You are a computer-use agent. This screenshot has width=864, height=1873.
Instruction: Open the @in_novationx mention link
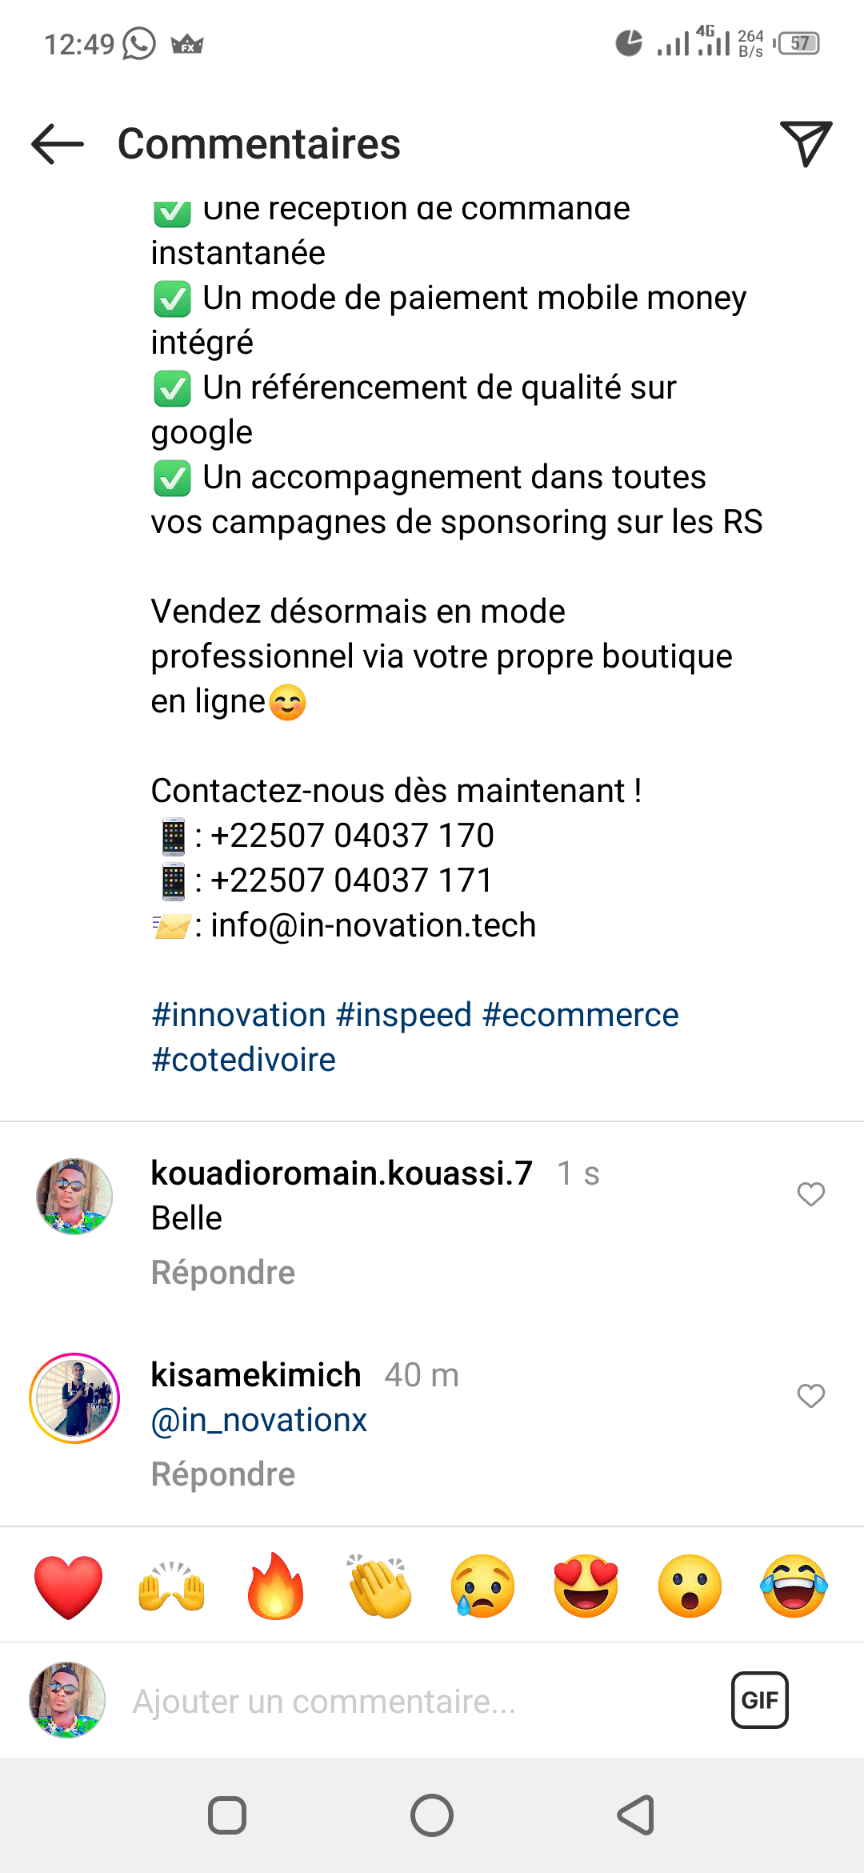click(x=259, y=1420)
